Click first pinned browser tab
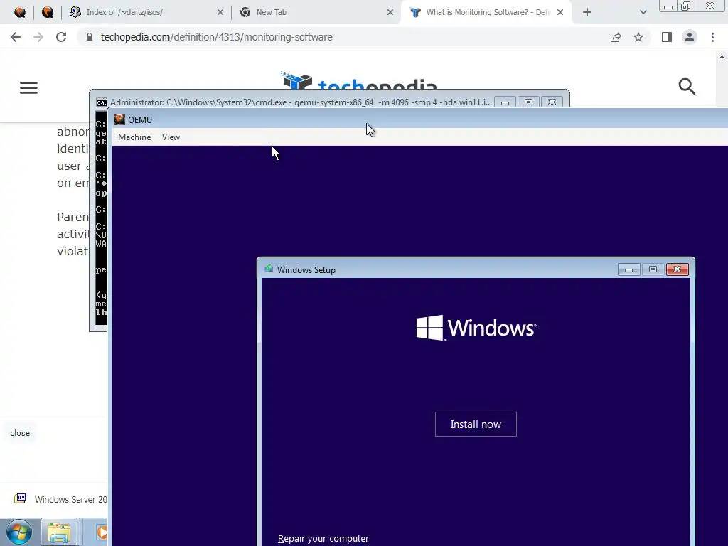 20,13
